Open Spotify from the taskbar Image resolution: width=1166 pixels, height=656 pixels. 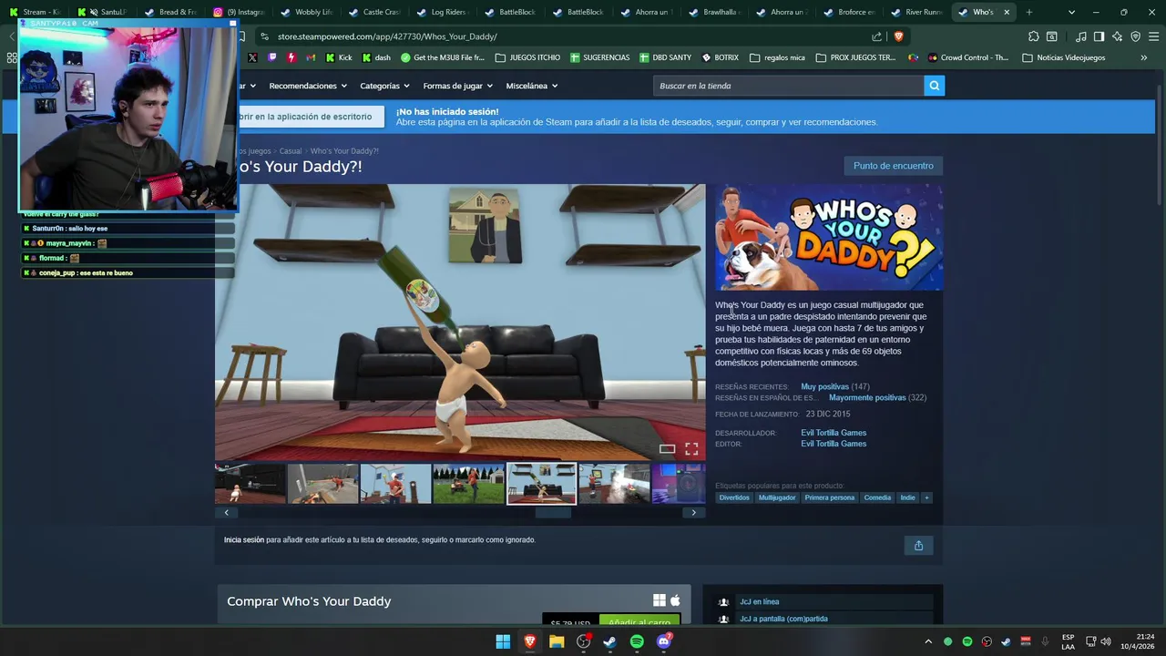click(637, 641)
